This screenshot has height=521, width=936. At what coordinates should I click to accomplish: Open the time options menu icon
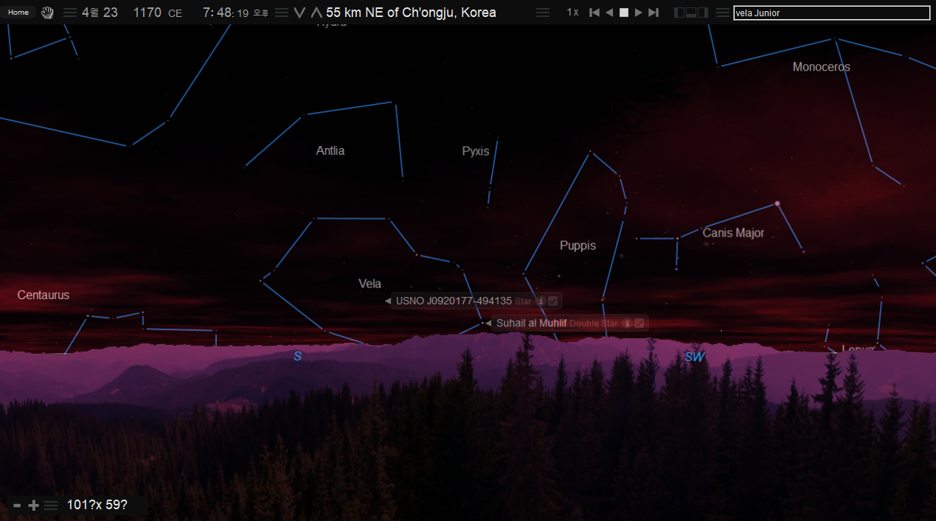(x=282, y=13)
